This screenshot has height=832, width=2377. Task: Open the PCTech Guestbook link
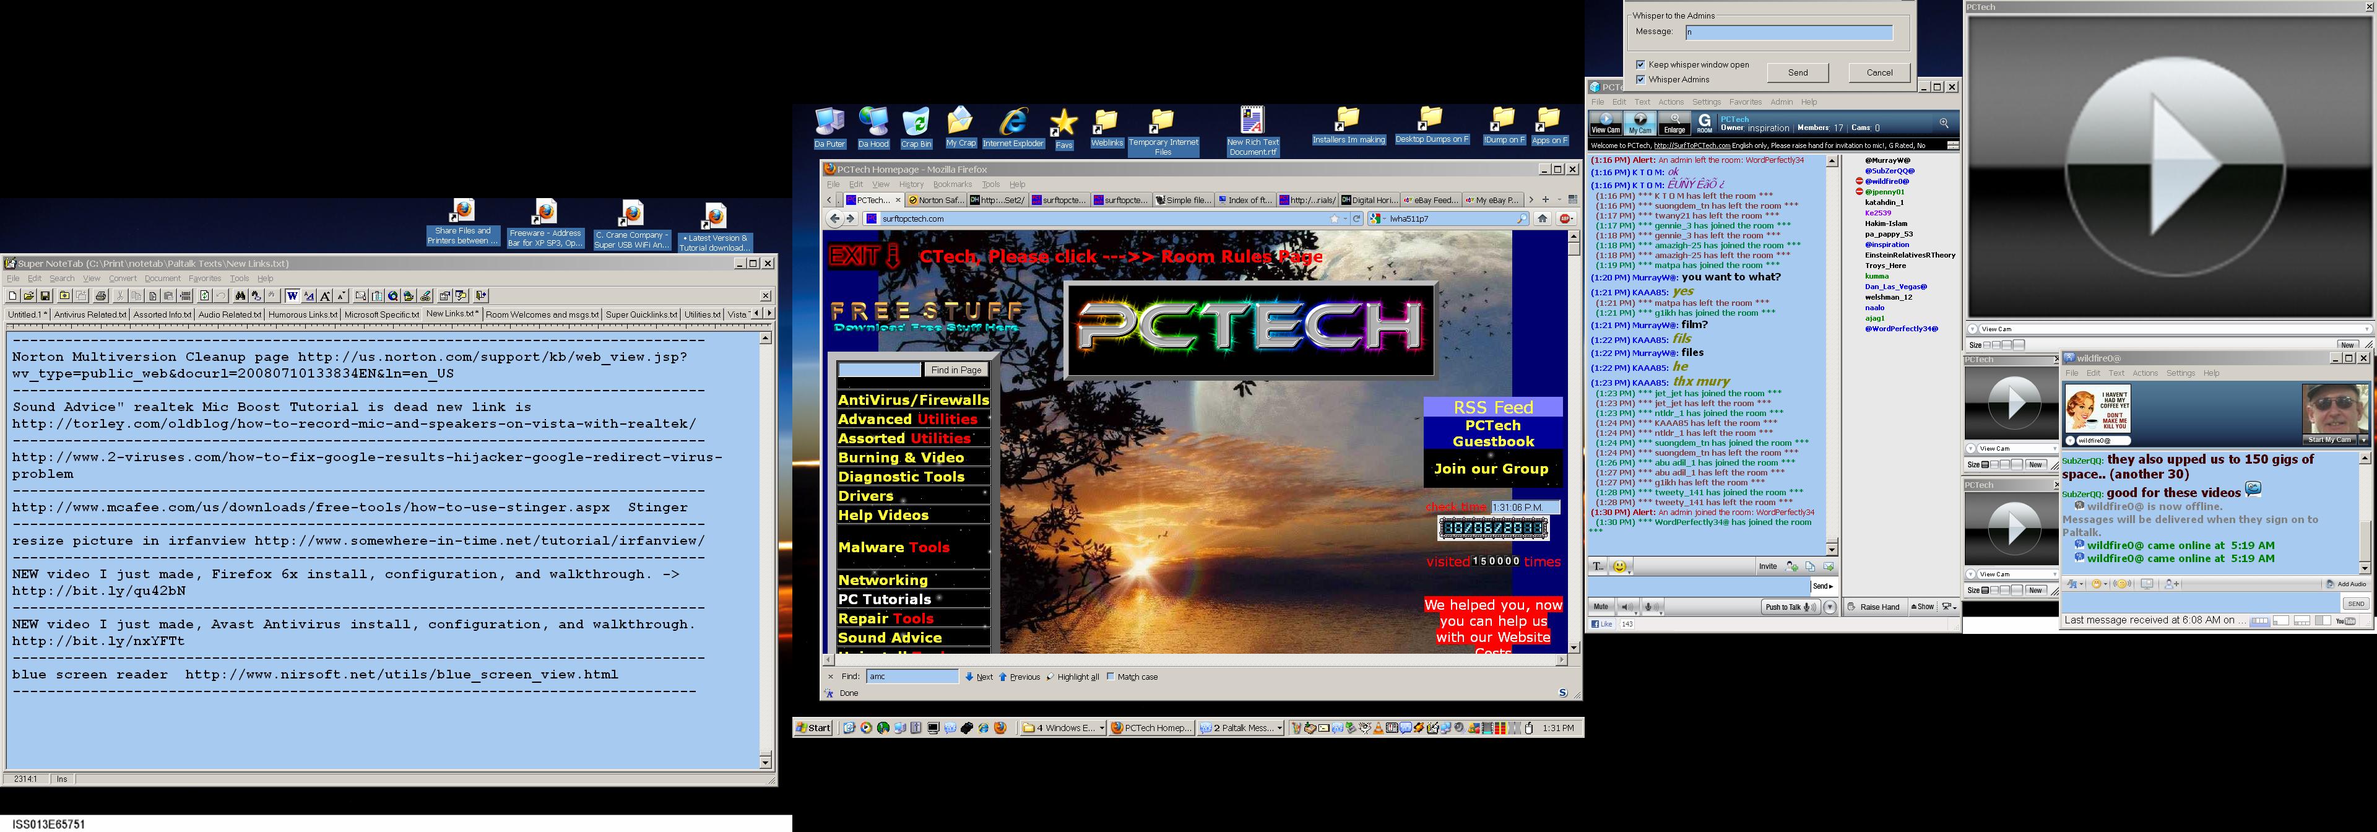1493,433
